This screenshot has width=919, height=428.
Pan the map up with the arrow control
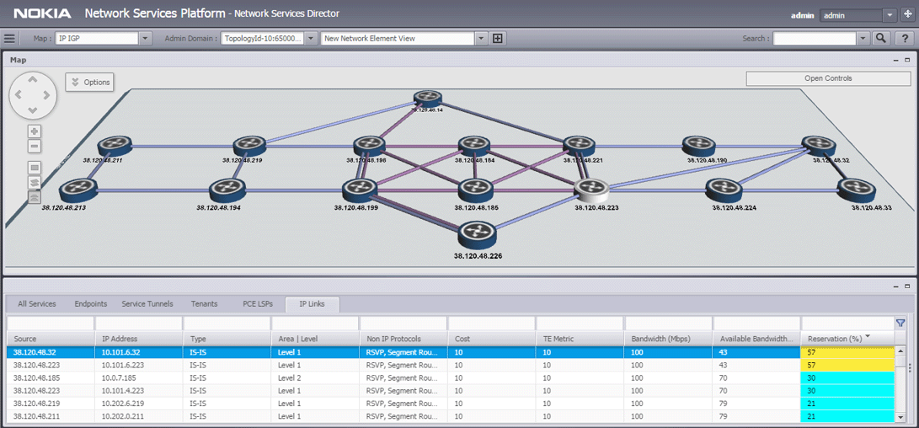(x=33, y=81)
